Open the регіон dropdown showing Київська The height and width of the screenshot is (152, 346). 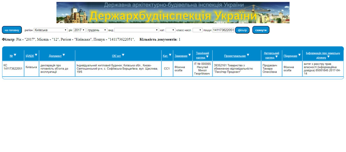[x=51, y=30]
